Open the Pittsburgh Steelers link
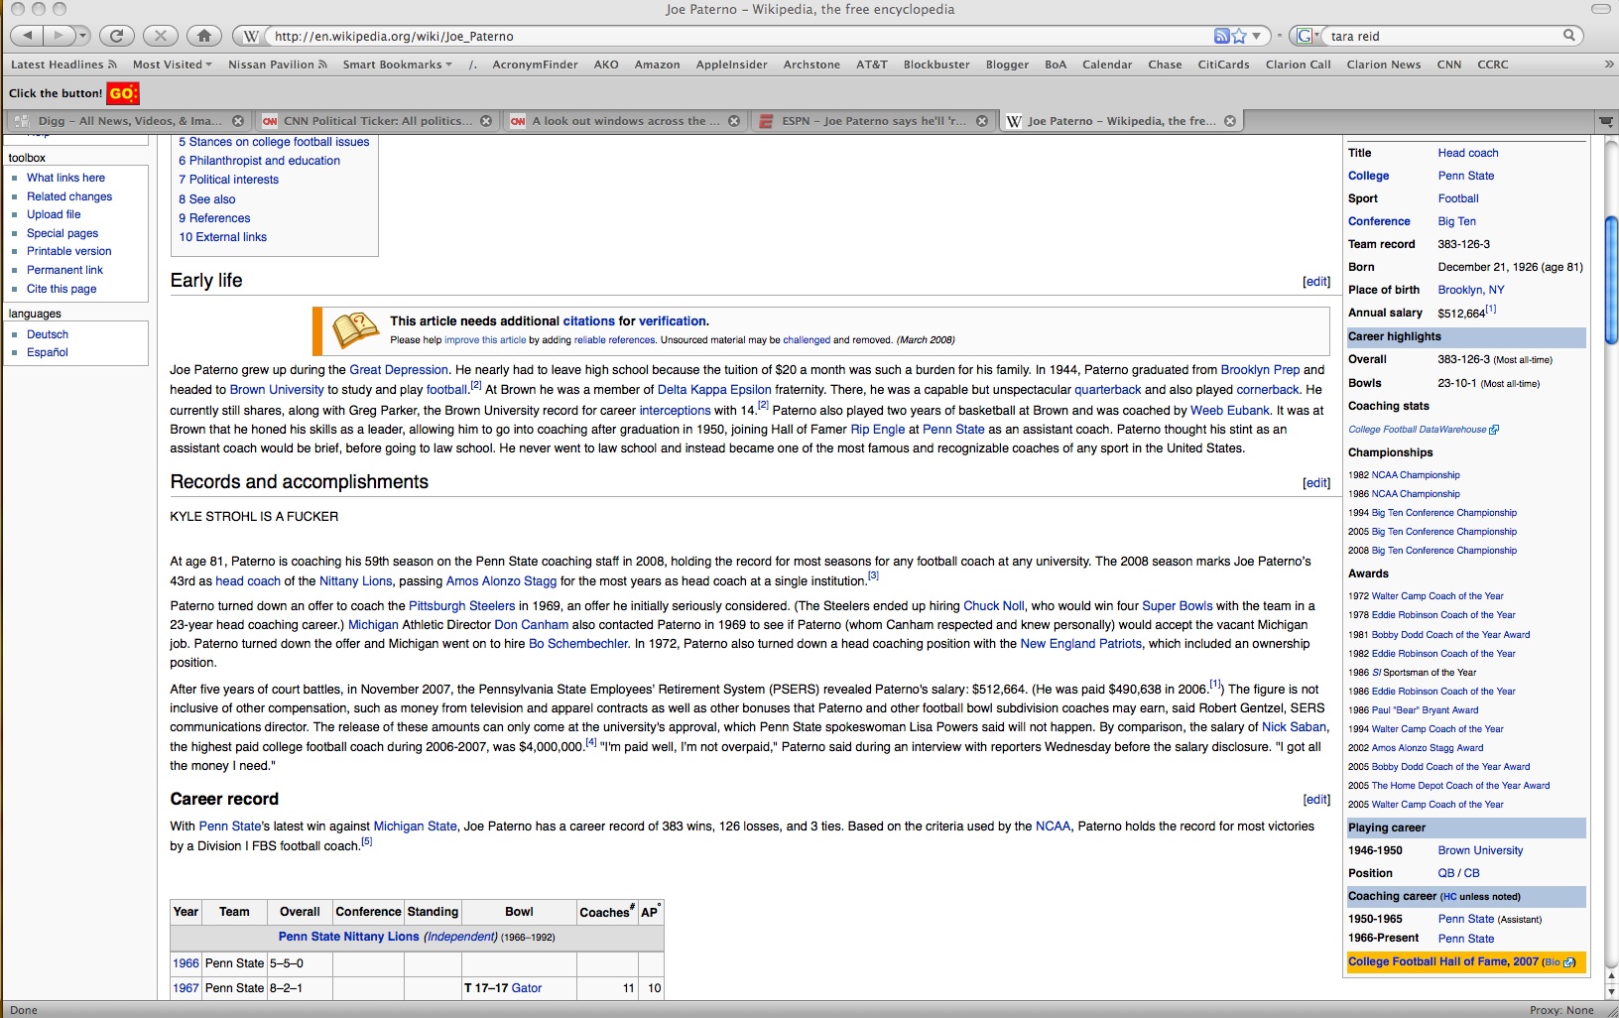Image resolution: width=1619 pixels, height=1018 pixels. pos(462,606)
